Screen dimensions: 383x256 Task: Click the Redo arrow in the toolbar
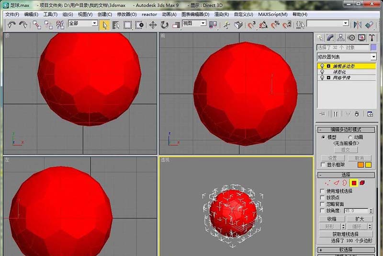23,25
